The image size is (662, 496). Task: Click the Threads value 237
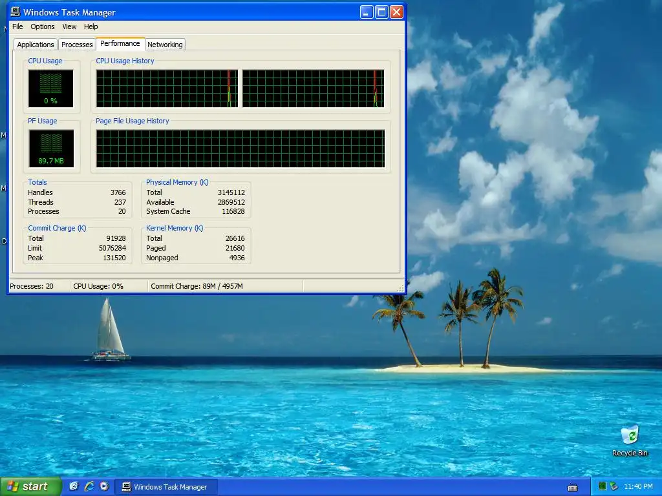(x=120, y=202)
